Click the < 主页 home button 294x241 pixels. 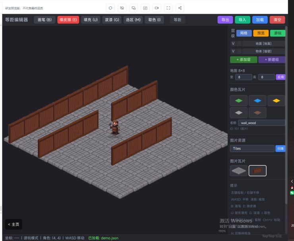tap(14, 224)
